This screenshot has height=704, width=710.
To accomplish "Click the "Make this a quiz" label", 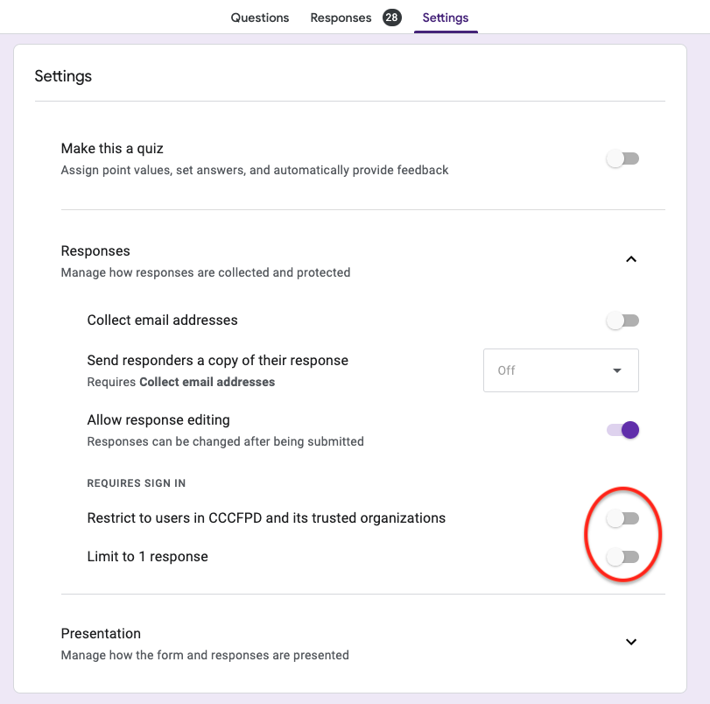I will [x=112, y=149].
